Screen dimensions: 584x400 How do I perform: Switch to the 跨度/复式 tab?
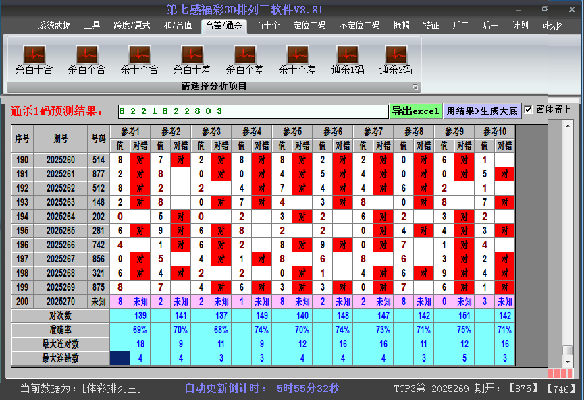132,26
